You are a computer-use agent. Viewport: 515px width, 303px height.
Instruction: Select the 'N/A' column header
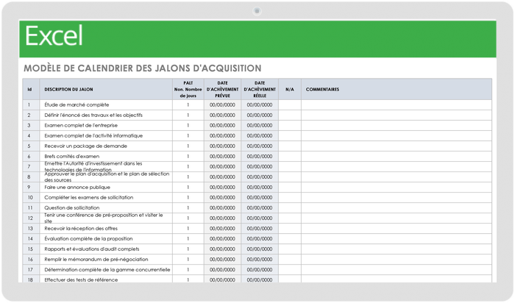[290, 89]
